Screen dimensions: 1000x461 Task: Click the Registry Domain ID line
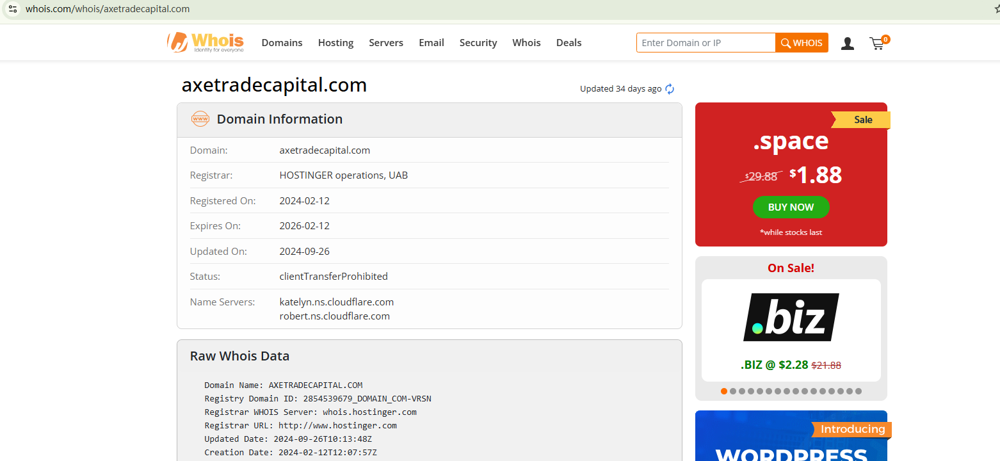pos(318,399)
